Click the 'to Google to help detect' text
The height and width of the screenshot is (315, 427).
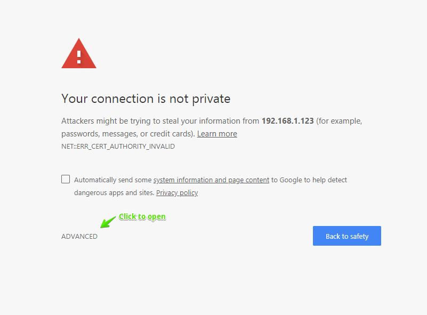click(x=309, y=180)
